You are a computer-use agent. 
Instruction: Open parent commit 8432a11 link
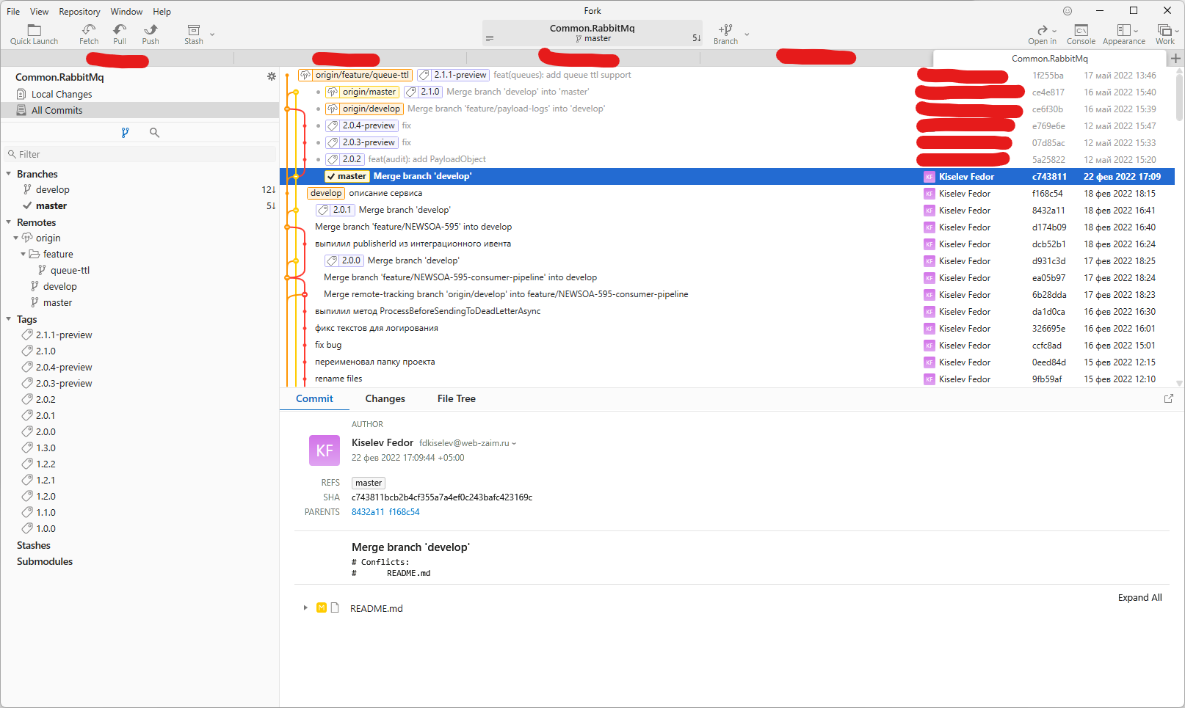point(367,512)
